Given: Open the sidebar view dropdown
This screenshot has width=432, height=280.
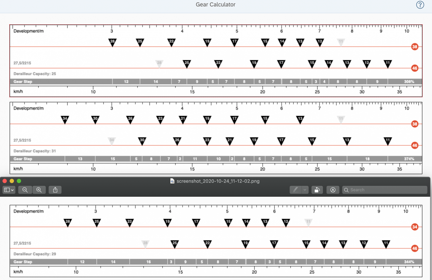Looking at the screenshot, I should coord(9,190).
